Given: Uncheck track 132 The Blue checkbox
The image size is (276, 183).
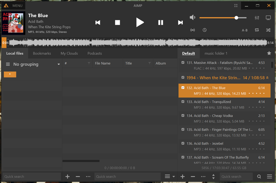Looking at the screenshot, I should [x=183, y=88].
